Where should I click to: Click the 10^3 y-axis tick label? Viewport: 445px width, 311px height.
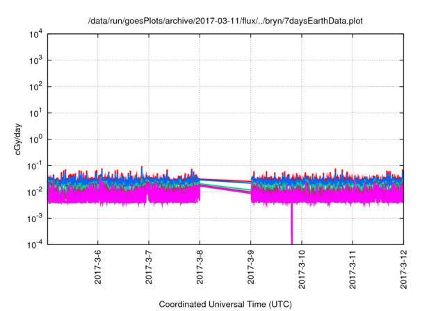[35, 60]
